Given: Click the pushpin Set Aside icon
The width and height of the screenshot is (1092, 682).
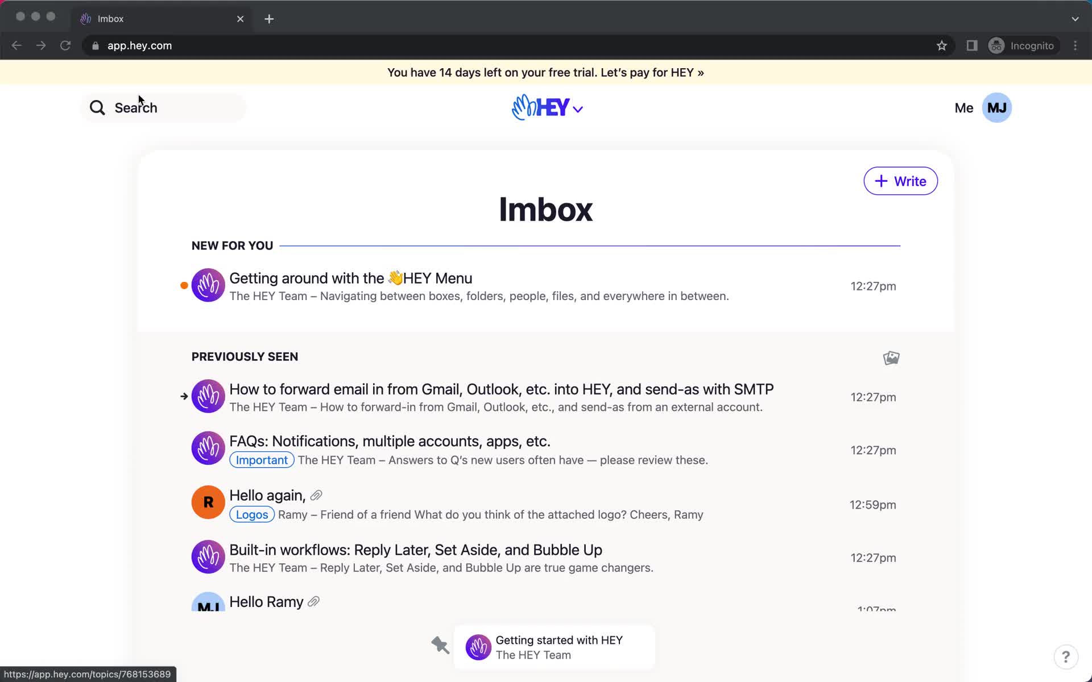Looking at the screenshot, I should tap(440, 645).
